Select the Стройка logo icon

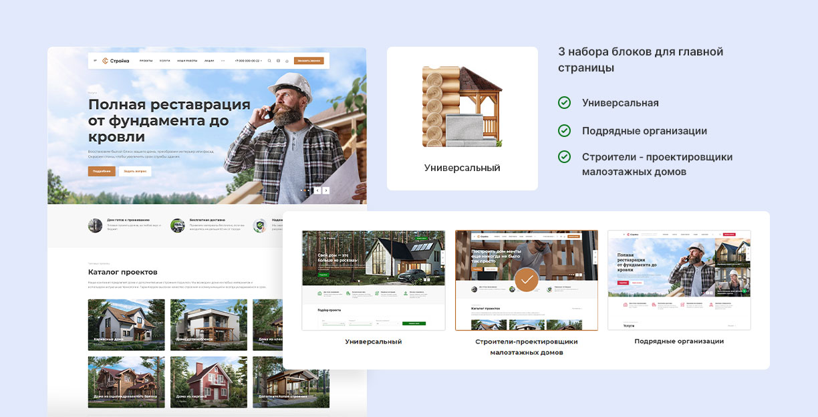(105, 60)
